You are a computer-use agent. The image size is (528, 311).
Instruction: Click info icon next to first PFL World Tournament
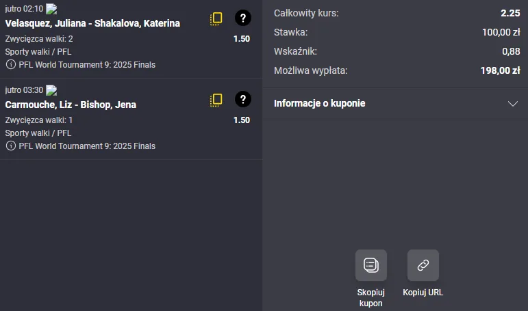(x=11, y=64)
